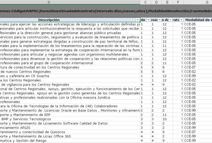
Task: Select cell about 'construcción de paz territorial de Niños'
Action: pyautogui.click(x=70, y=41)
